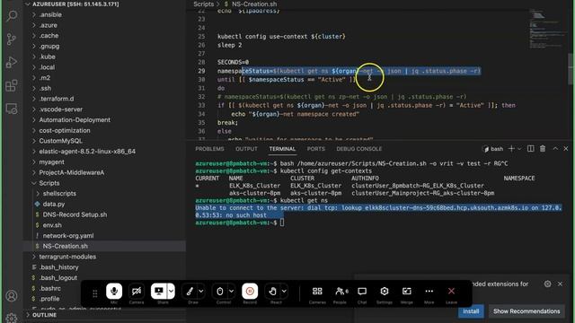This screenshot has height=323, width=575.
Task: Open Run and Debug view
Action: tap(12, 62)
